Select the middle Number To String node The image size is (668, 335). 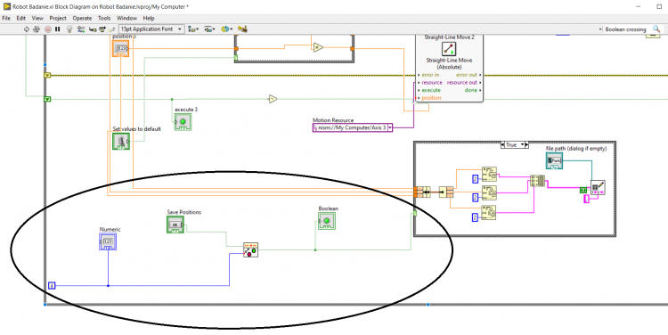[489, 192]
